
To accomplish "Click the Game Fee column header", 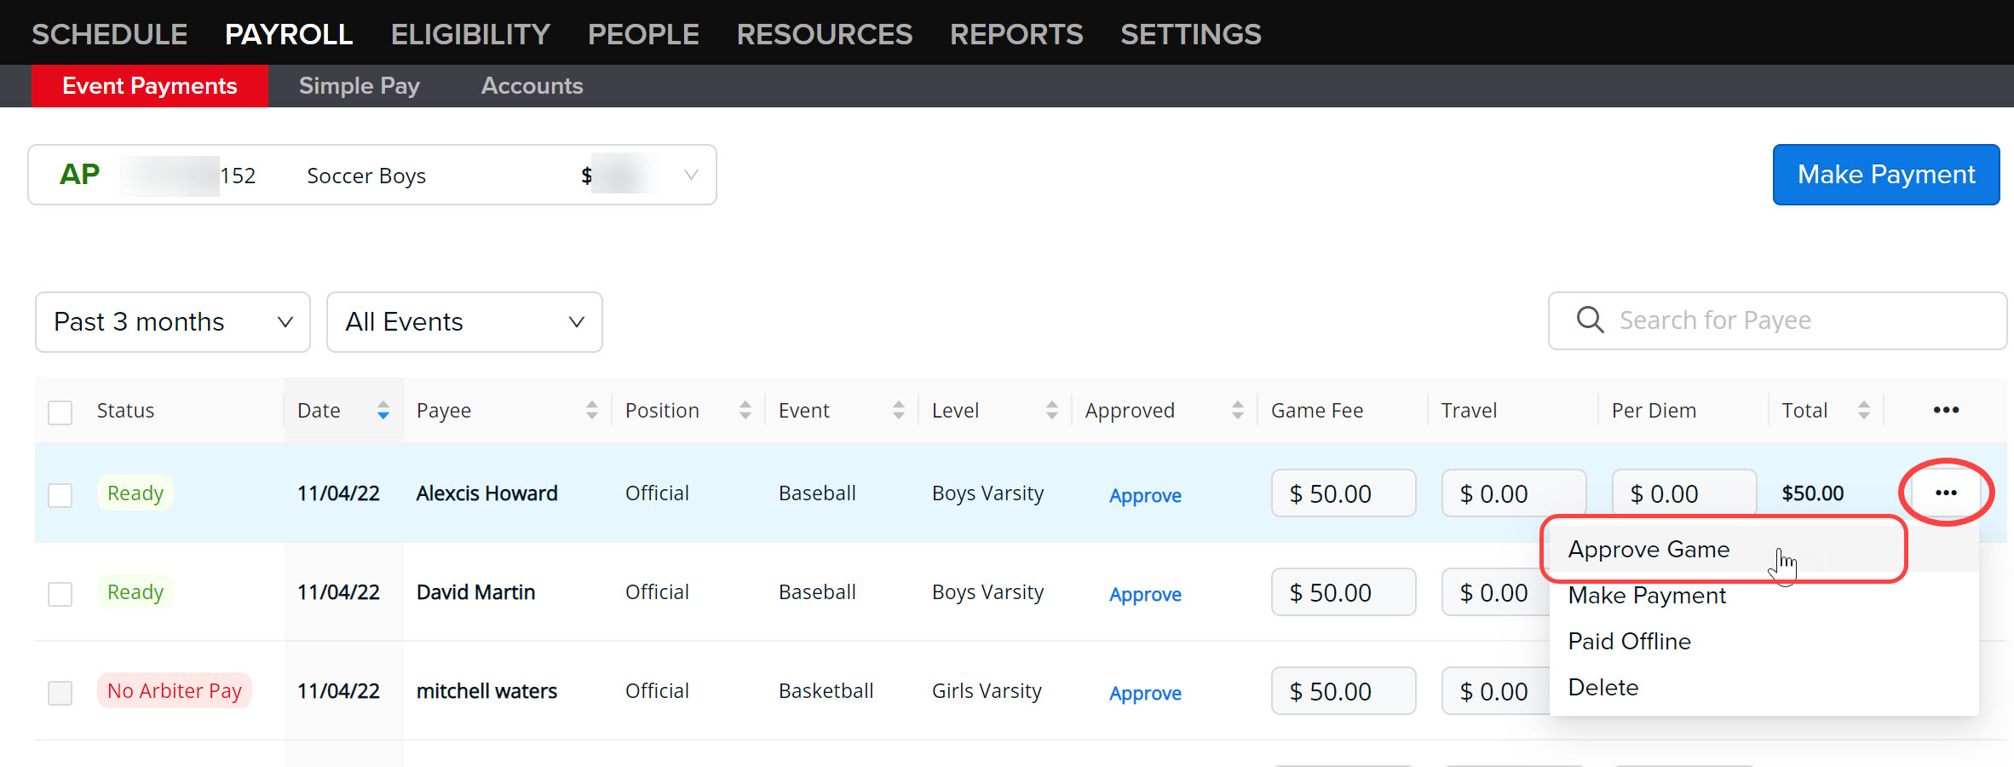I will point(1317,411).
